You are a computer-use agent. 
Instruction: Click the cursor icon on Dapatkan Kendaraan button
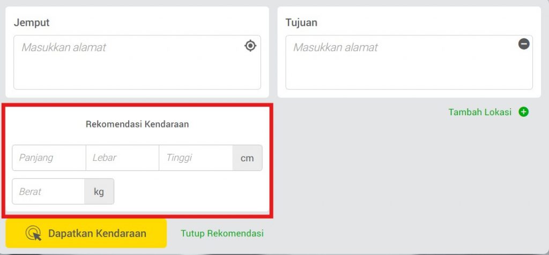click(x=33, y=234)
